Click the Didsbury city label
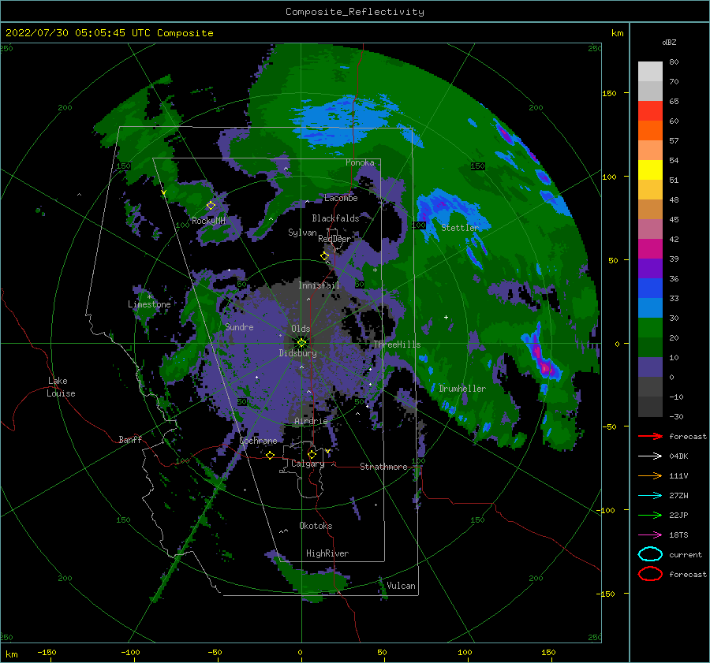The width and height of the screenshot is (710, 663). pyautogui.click(x=298, y=353)
